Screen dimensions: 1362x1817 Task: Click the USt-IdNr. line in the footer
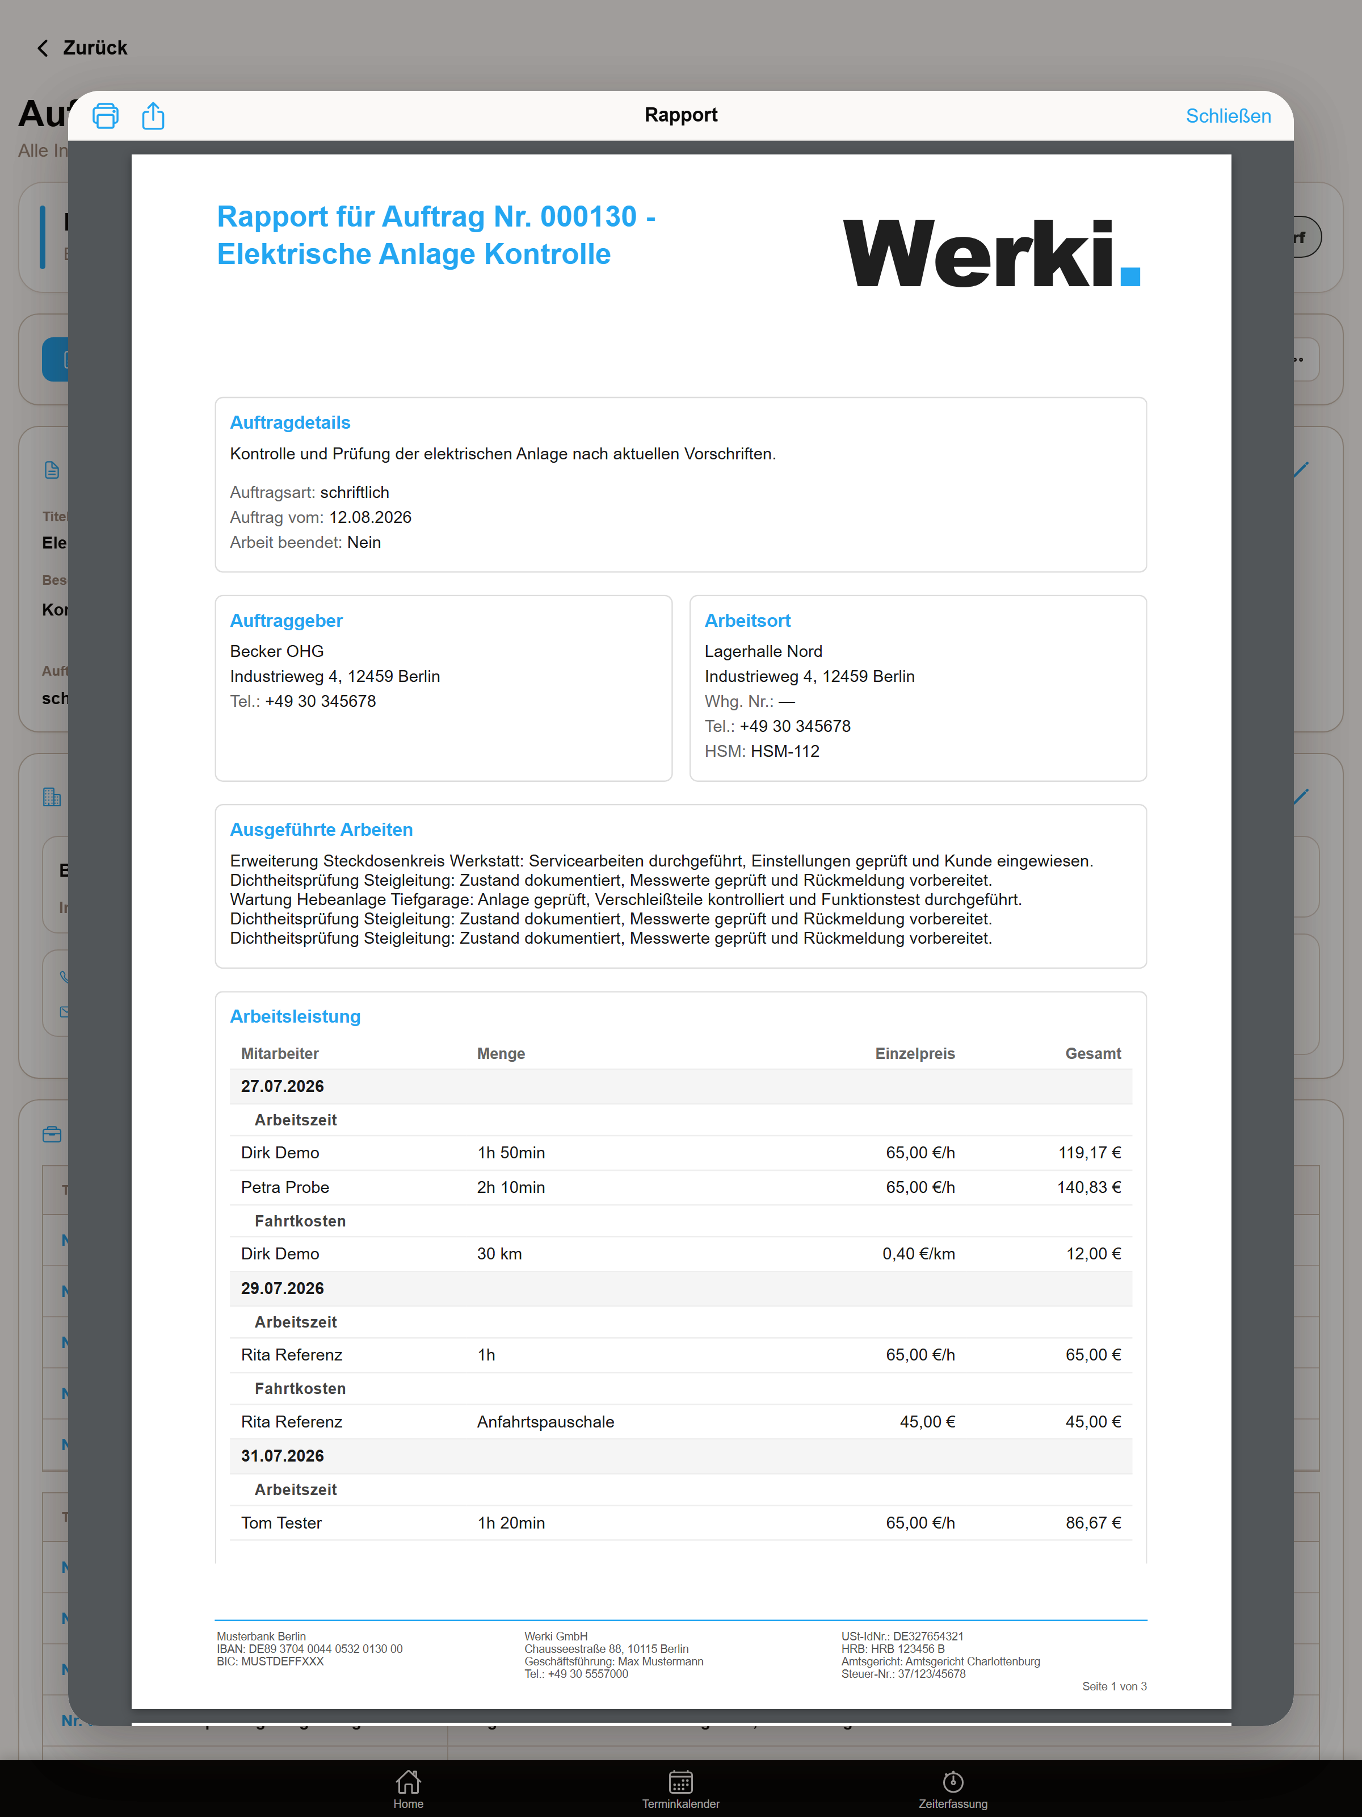click(x=902, y=1636)
